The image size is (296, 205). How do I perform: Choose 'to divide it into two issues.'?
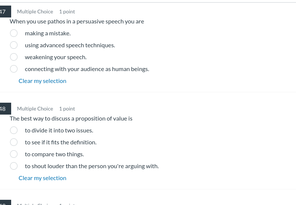(14, 130)
